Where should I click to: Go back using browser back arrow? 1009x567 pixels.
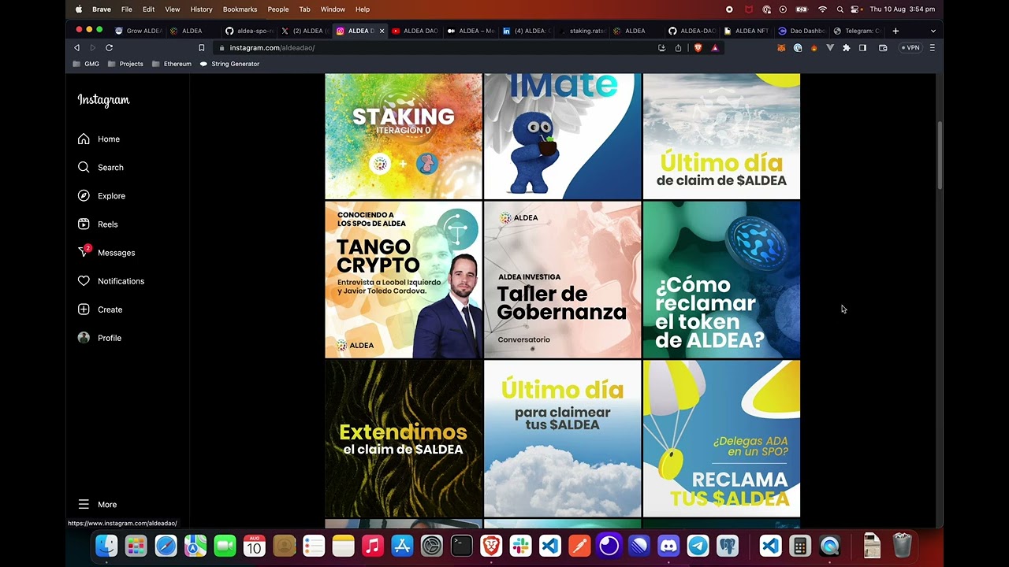point(76,48)
